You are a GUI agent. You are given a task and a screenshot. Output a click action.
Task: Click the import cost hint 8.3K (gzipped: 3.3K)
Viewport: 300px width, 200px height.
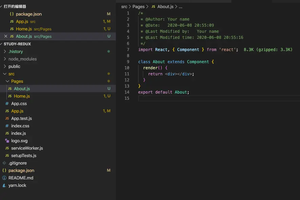(268, 50)
